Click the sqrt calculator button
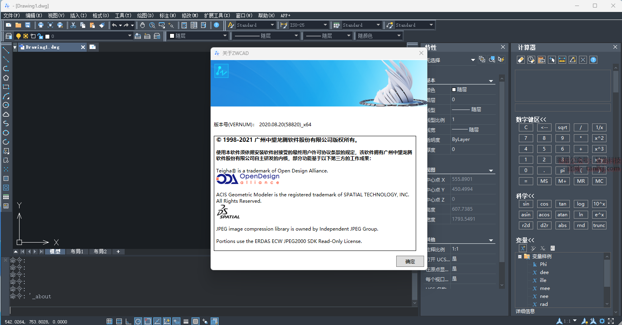This screenshot has width=622, height=325. [563, 127]
